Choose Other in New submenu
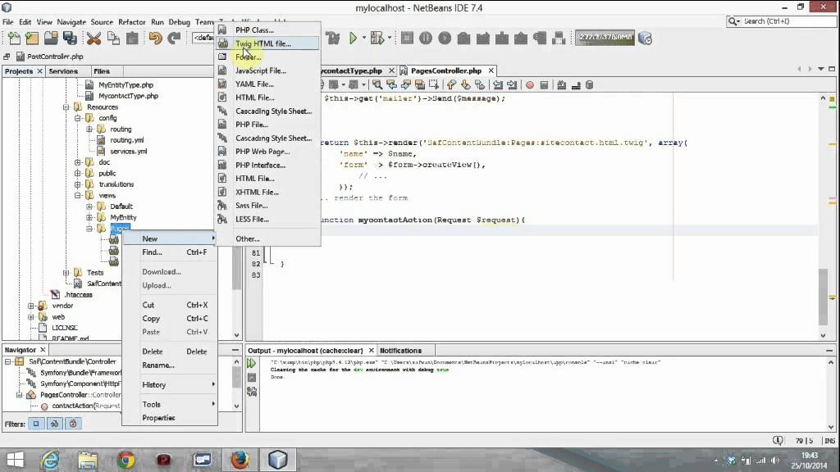The image size is (840, 472). (268, 238)
